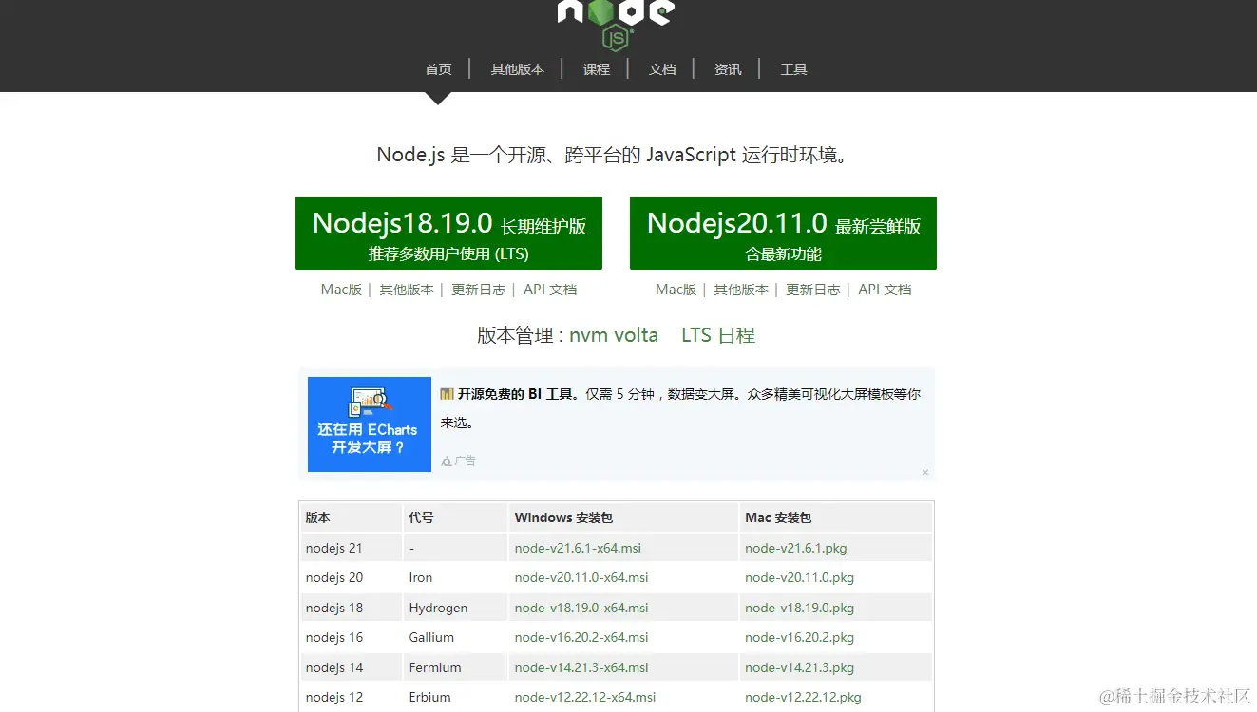Viewport: 1257px width, 712px height.
Task: Download Nodejs20.11.0 latest green button
Action: (x=783, y=233)
